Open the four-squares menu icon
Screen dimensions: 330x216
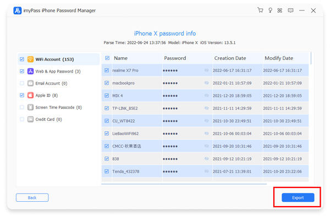tap(280, 10)
